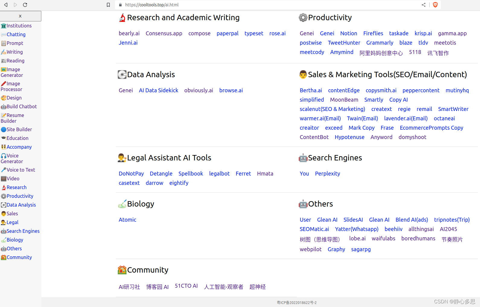Open the Atomic link under Biology

coord(127,220)
